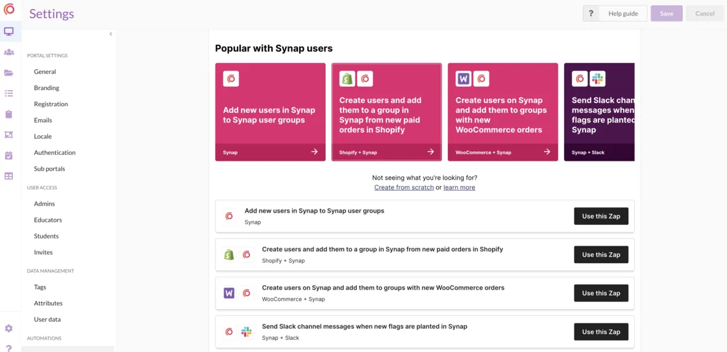Click the Save button
Screen dimensions: 727x352
666,14
